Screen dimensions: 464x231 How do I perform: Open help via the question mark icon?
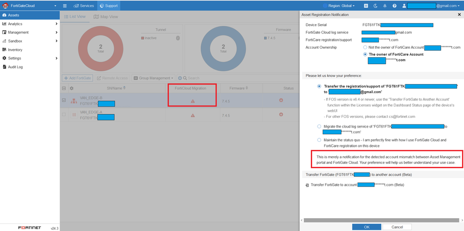[394, 6]
